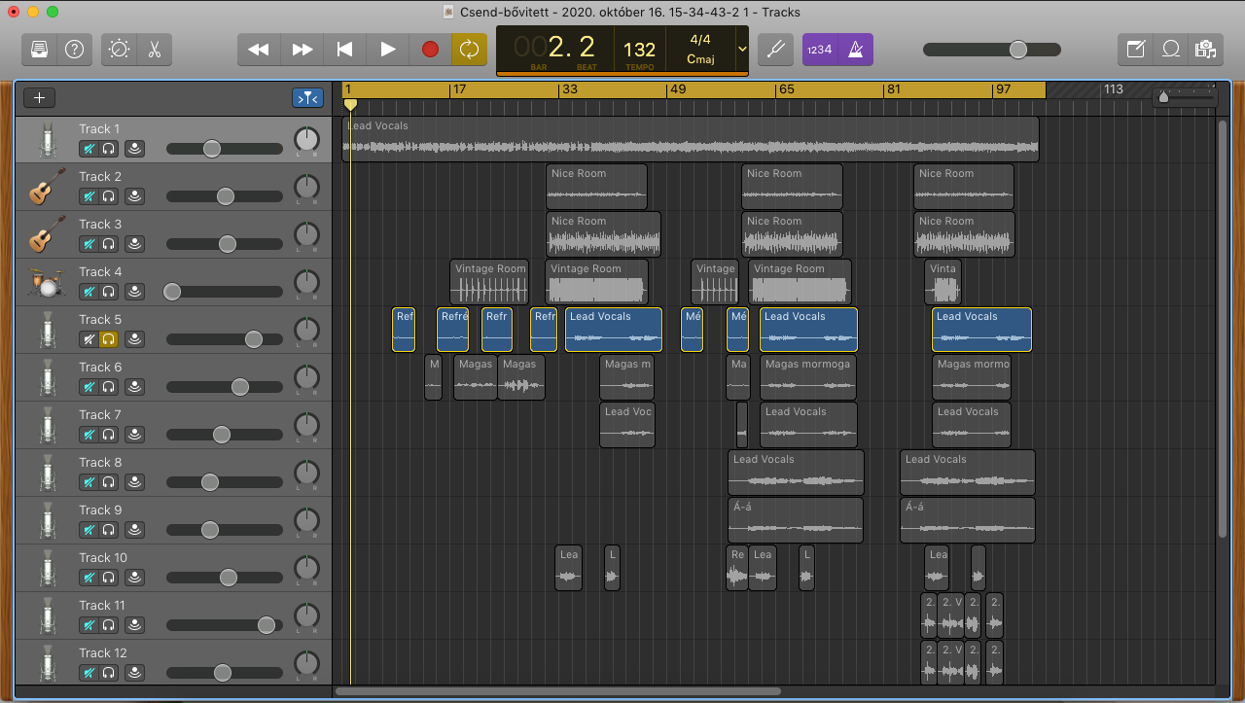1245x703 pixels.
Task: Click the red Record button
Action: (430, 49)
